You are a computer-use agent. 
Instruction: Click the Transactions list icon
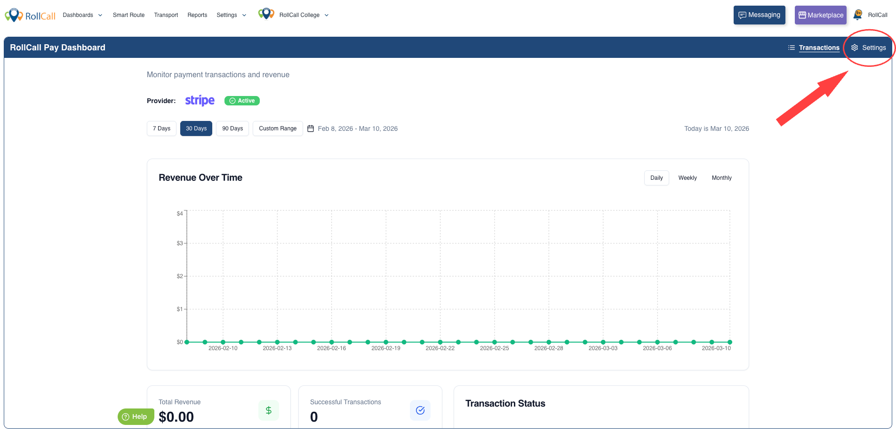tap(792, 48)
